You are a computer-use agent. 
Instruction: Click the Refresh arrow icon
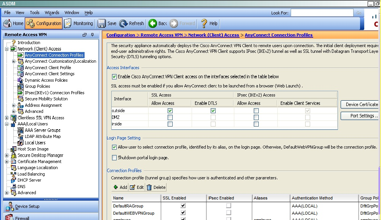click(123, 23)
